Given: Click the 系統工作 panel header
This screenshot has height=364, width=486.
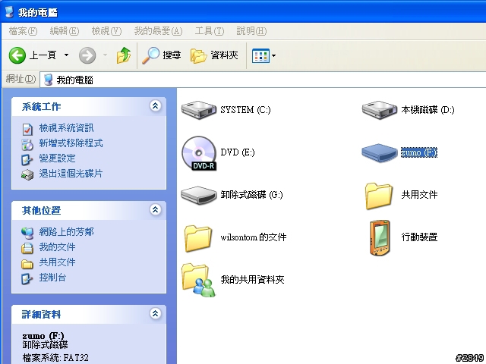Looking at the screenshot, I should point(89,106).
